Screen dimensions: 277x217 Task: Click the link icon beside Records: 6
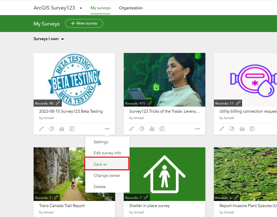click(236, 197)
